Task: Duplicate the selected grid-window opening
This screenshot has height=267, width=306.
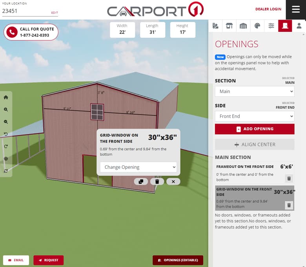Action: [x=141, y=181]
